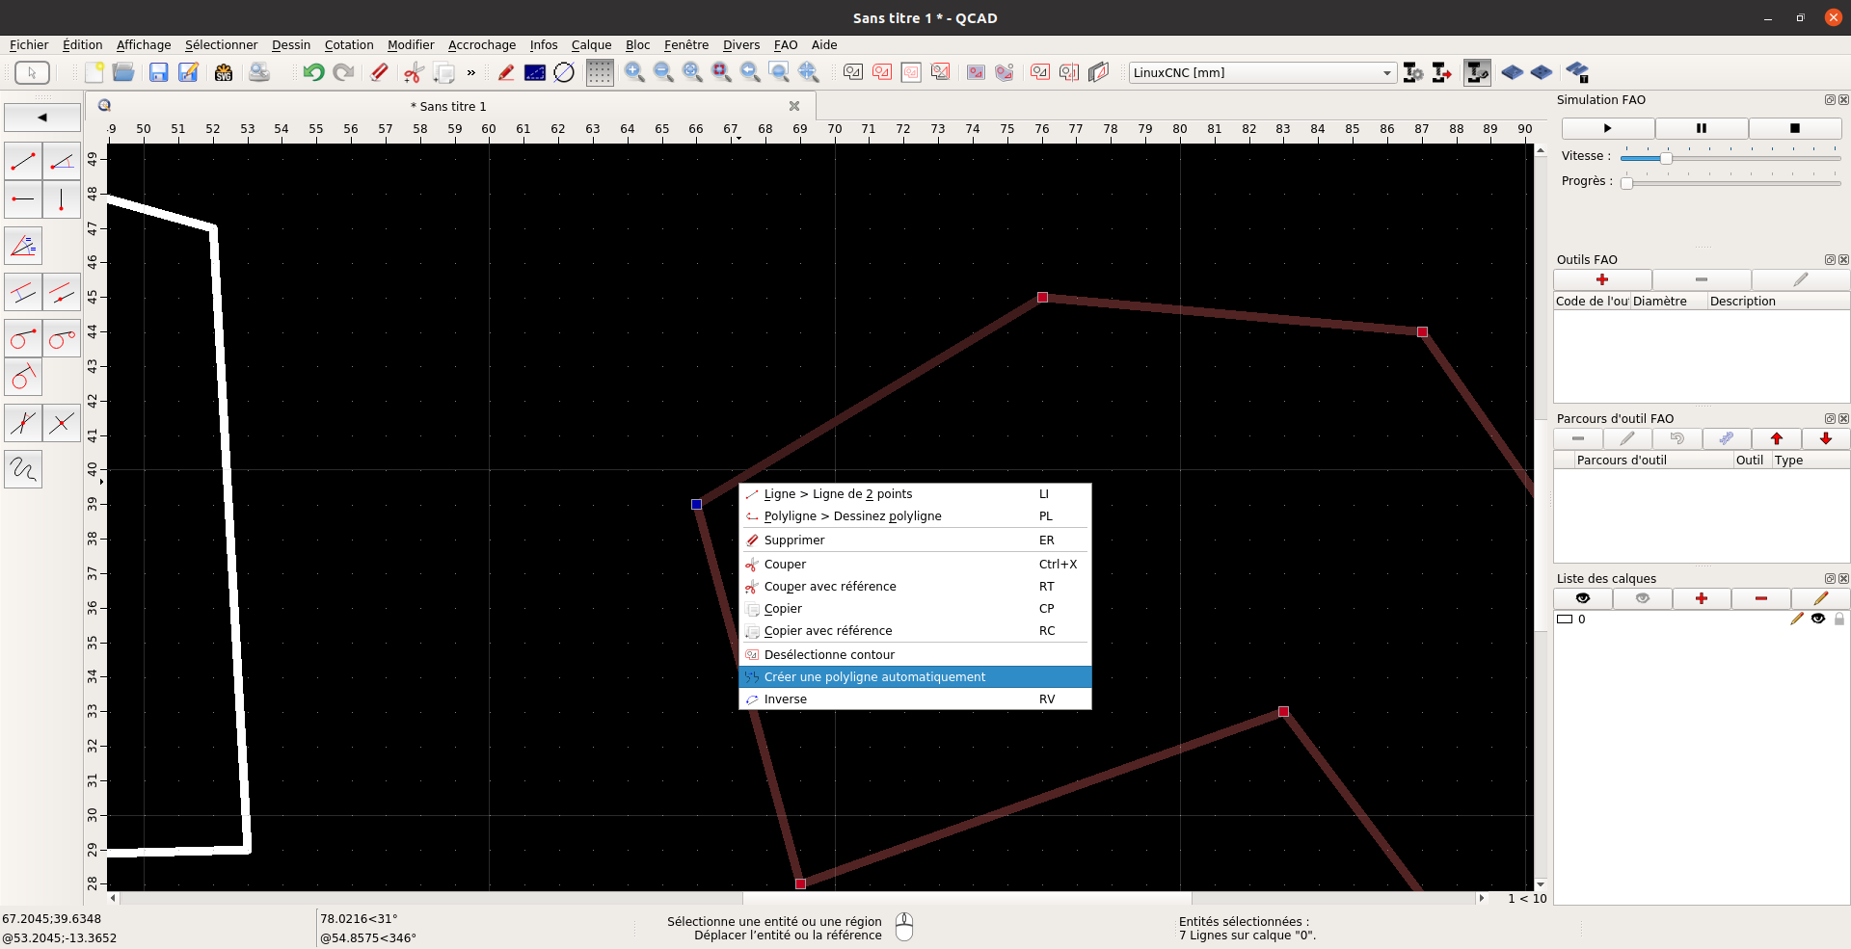Click the Vitesse speed slider
Image resolution: width=1851 pixels, height=949 pixels.
coord(1666,157)
